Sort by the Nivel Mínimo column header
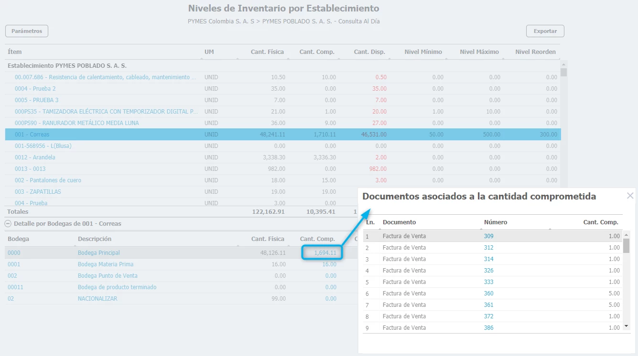 423,52
